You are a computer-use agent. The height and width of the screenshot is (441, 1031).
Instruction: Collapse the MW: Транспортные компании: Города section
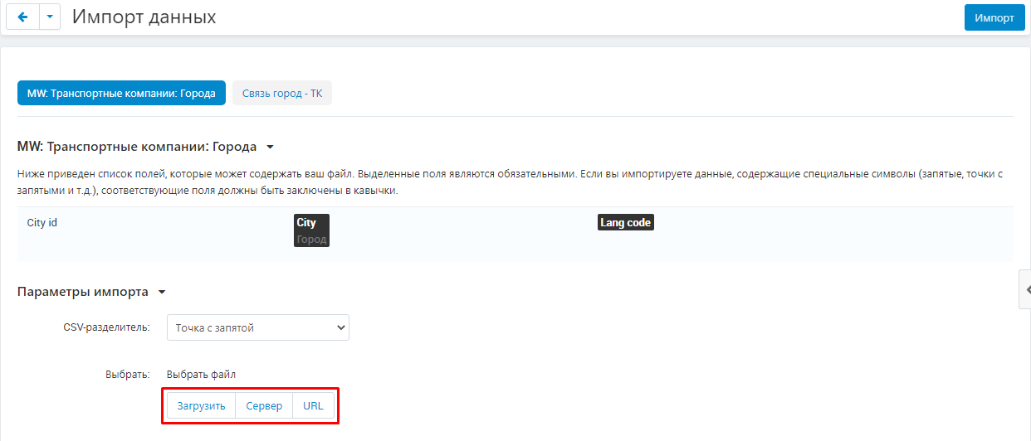pyautogui.click(x=270, y=148)
